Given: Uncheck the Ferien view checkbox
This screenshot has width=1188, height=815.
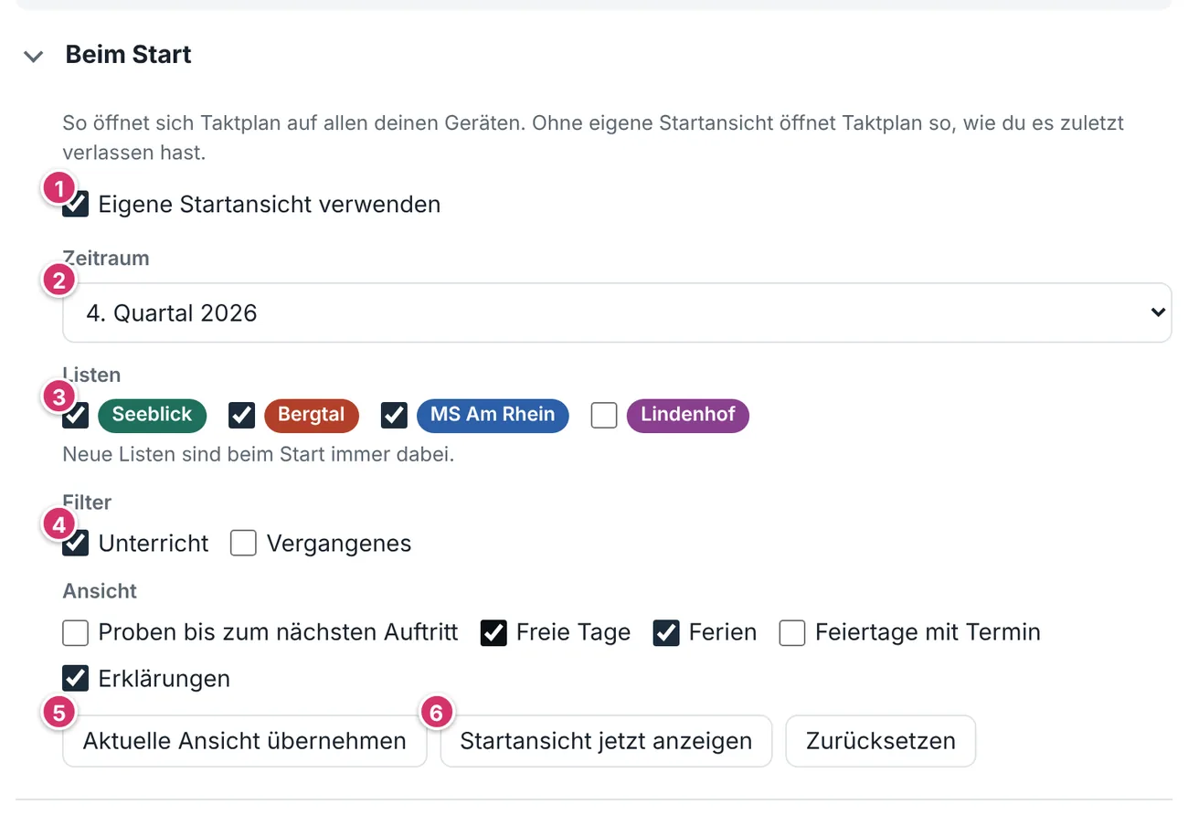Looking at the screenshot, I should pyautogui.click(x=666, y=632).
